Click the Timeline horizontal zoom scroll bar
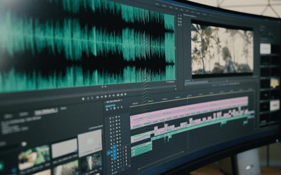The height and width of the screenshot is (175, 281). [x=161, y=161]
